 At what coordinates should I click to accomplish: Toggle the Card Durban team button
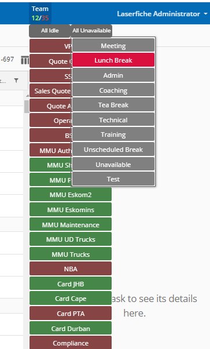(x=71, y=328)
